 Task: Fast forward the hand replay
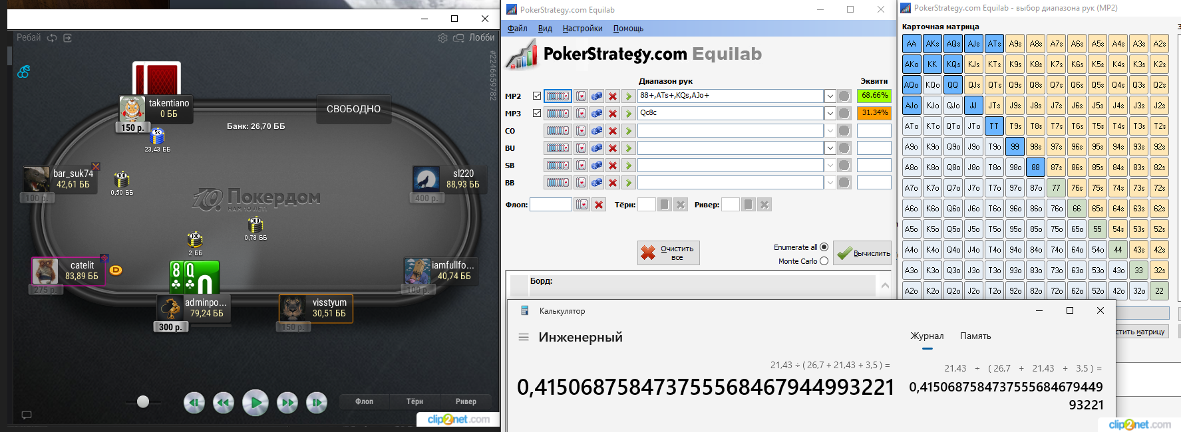tap(287, 402)
